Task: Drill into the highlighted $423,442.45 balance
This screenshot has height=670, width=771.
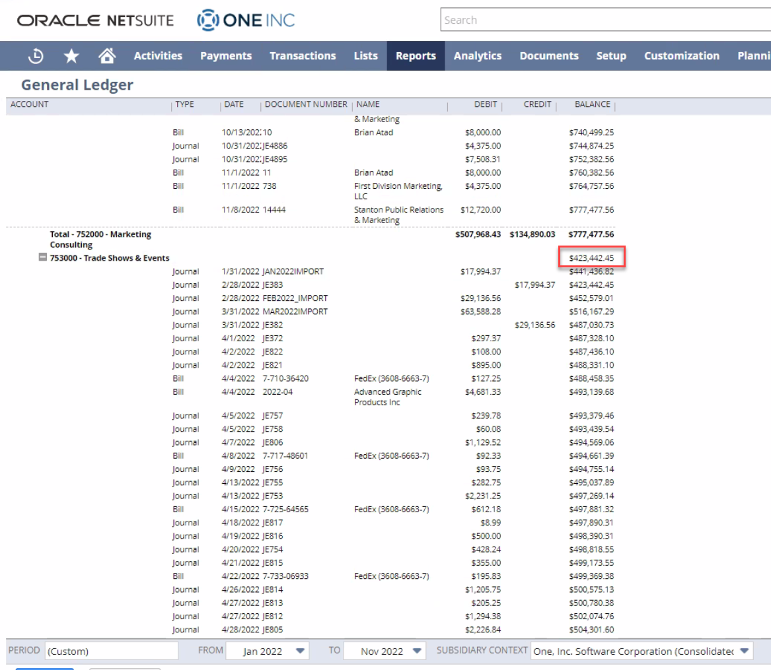Action: pyautogui.click(x=592, y=257)
